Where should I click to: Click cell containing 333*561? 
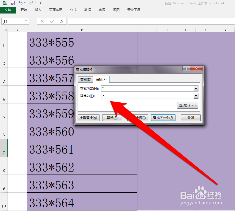(x=82, y=148)
